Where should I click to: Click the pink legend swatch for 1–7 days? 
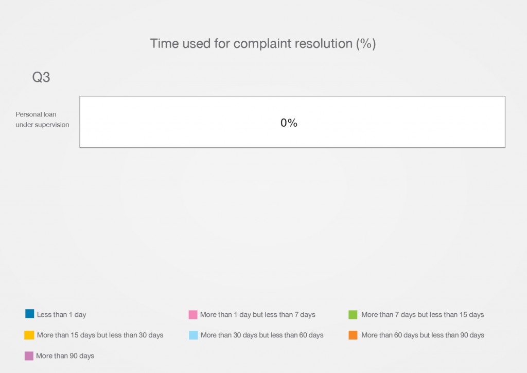194,314
